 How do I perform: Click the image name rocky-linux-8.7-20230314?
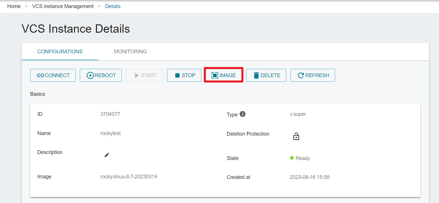click(x=129, y=177)
